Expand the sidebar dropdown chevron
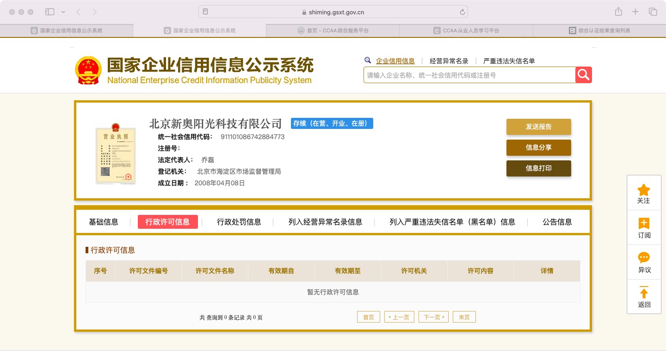Viewport: 666px width, 360px height. click(x=63, y=12)
